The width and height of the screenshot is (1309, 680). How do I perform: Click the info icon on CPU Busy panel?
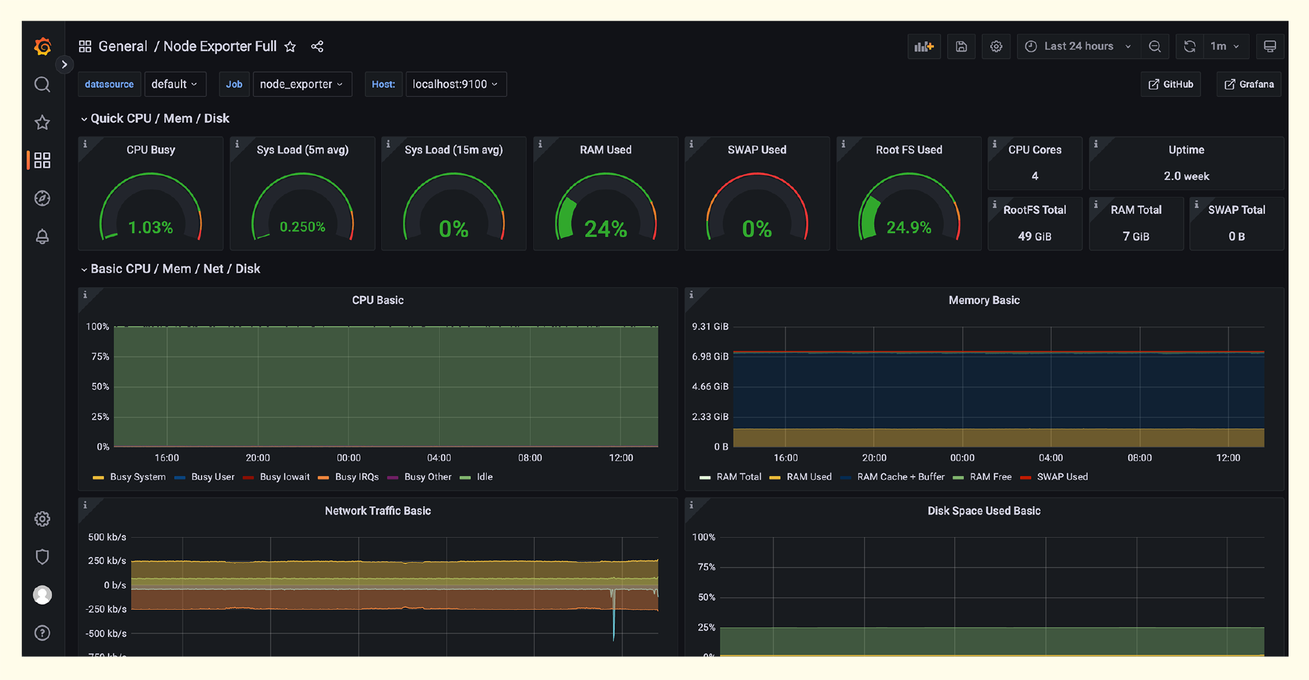click(x=85, y=144)
